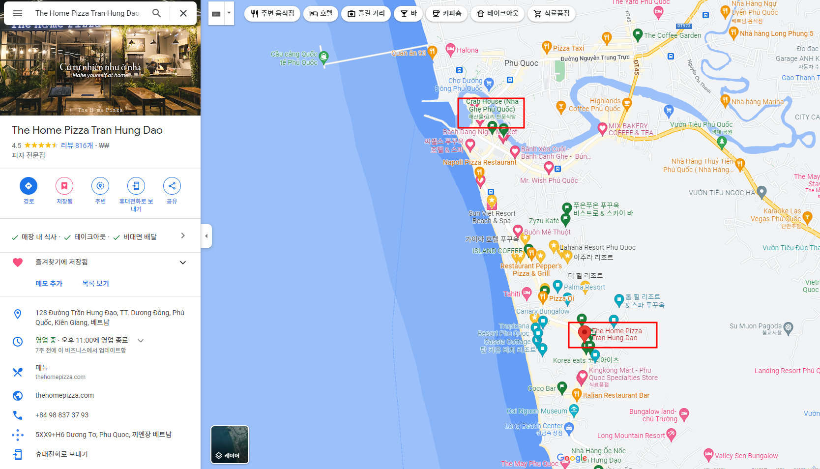Screen dimensions: 820x469
Task: Click the Vườn Tiêu Phú Quốc marker
Action: pyautogui.click(x=722, y=142)
